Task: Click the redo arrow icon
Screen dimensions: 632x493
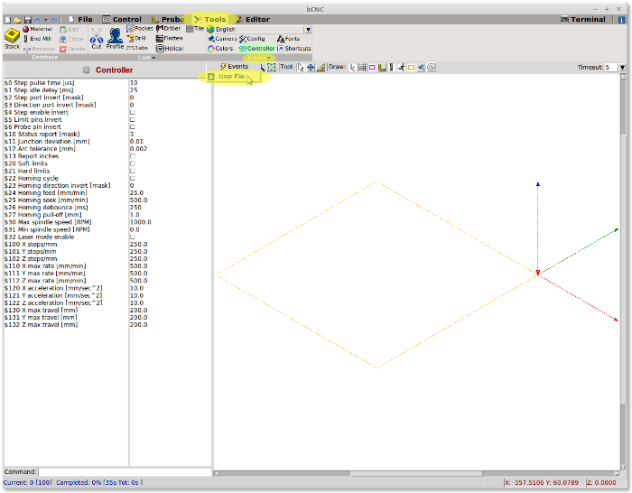Action: [54, 20]
